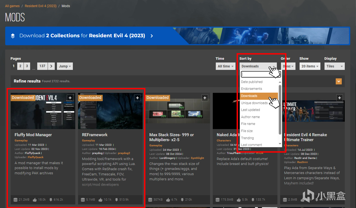Click the plus icon on Ultimate Trainer tile
The height and width of the screenshot is (208, 356).
point(340,98)
